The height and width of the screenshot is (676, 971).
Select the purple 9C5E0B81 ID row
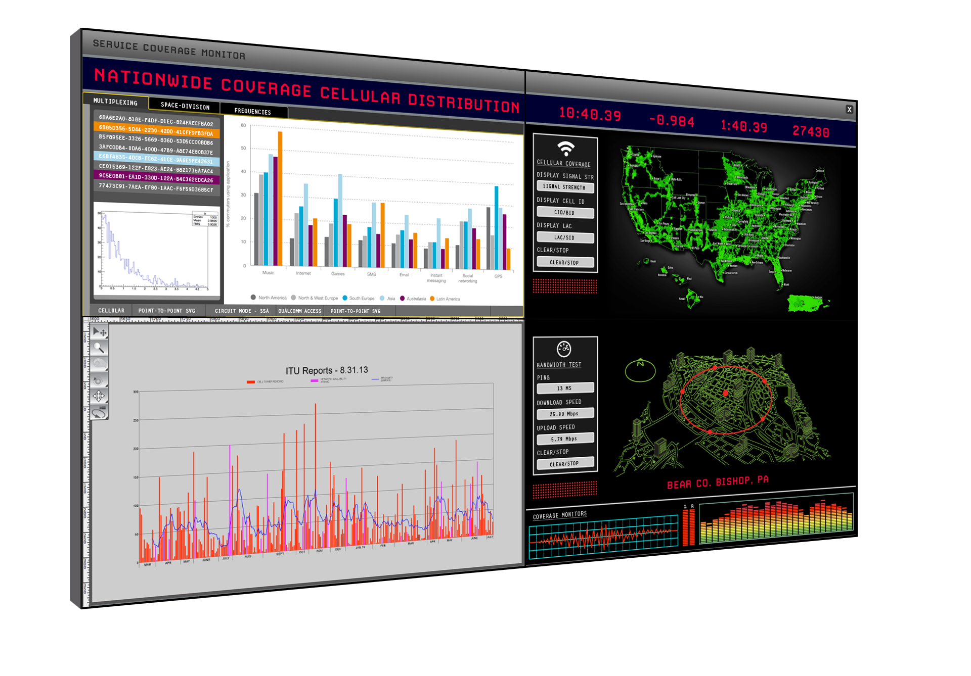click(156, 178)
